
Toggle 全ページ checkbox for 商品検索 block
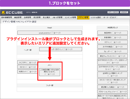point(113,33)
